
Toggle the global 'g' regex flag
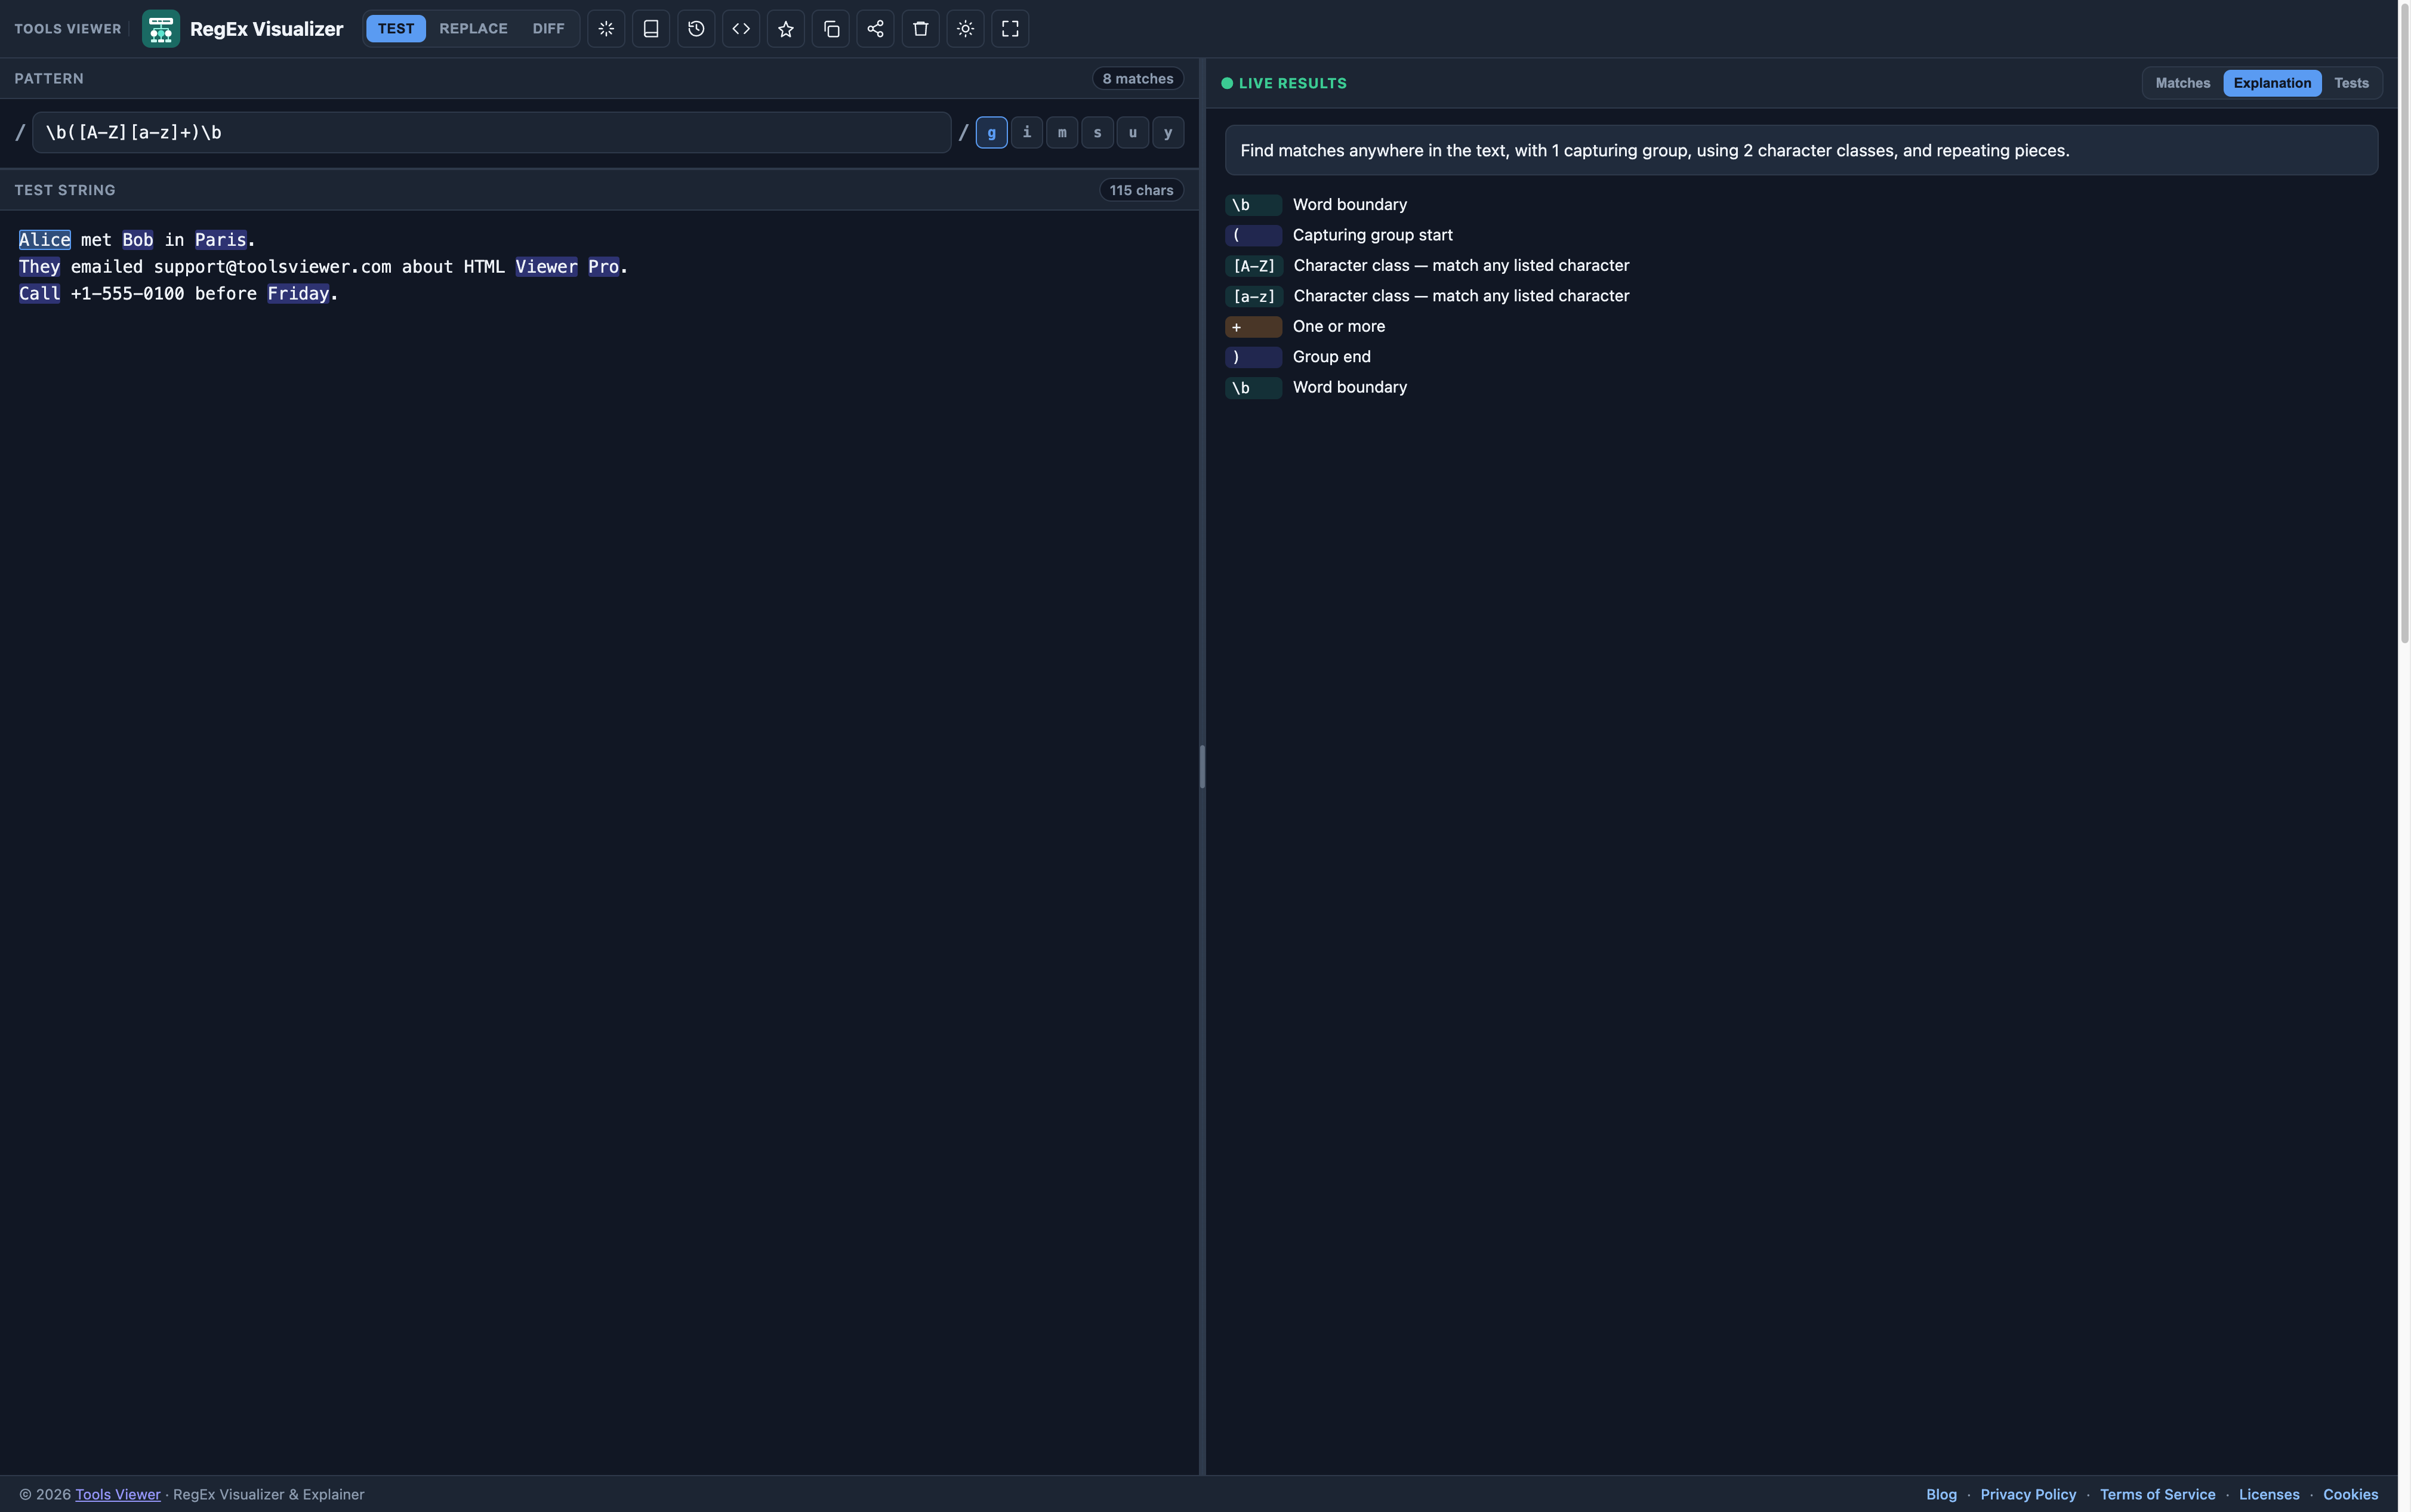pyautogui.click(x=991, y=133)
